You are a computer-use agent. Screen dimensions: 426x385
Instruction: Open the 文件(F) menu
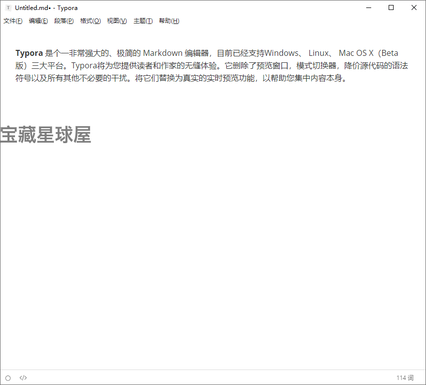point(13,21)
